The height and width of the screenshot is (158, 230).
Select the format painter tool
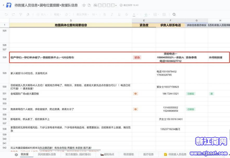tap(21, 15)
